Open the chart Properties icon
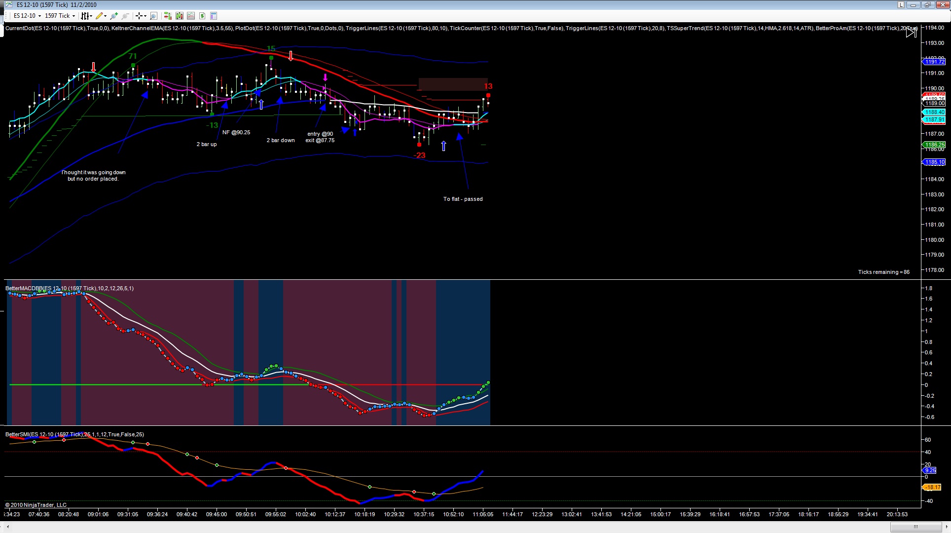The image size is (951, 533). pos(214,16)
